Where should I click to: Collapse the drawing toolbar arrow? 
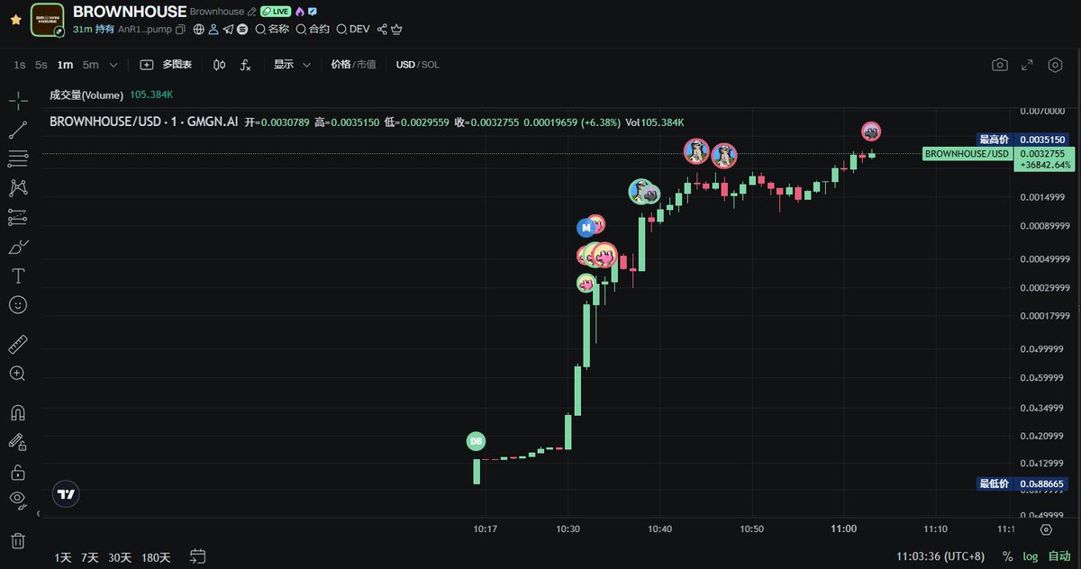[38, 513]
